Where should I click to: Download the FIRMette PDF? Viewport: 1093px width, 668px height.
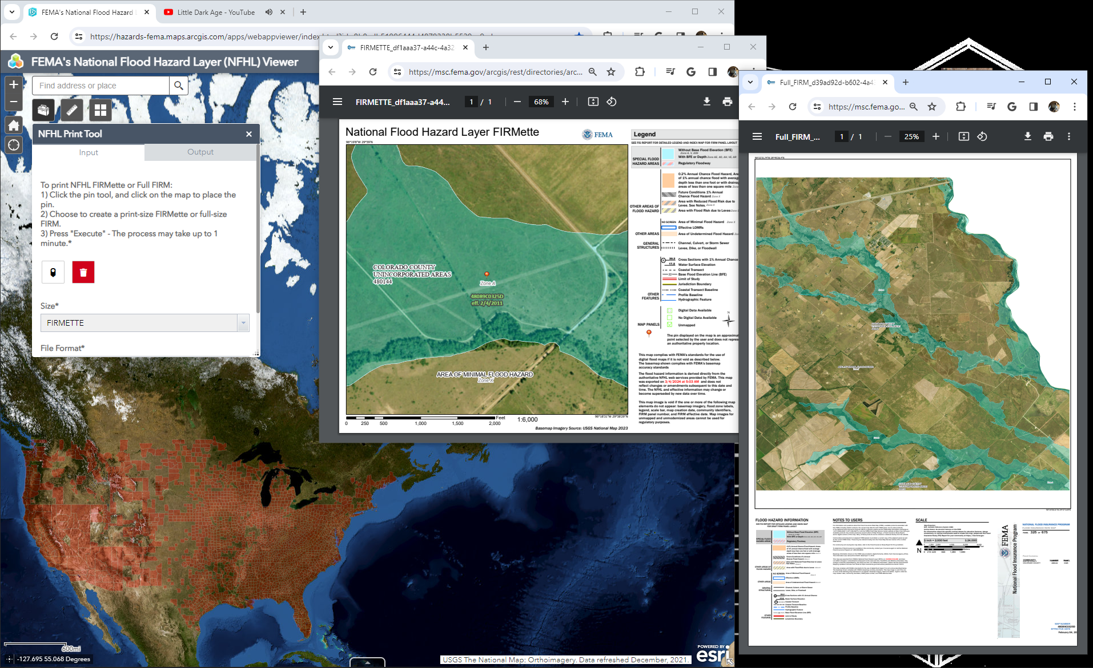pyautogui.click(x=707, y=102)
